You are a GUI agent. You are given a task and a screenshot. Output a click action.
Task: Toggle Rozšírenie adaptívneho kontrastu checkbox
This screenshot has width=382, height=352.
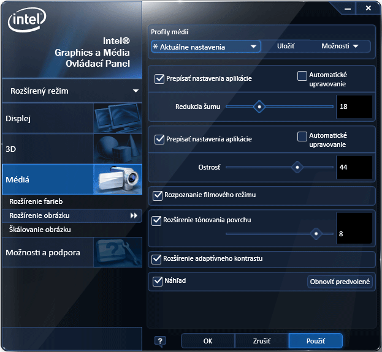pos(157,259)
